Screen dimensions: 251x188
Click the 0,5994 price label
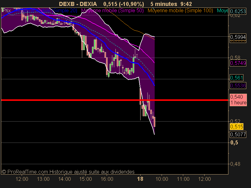pos(238,37)
